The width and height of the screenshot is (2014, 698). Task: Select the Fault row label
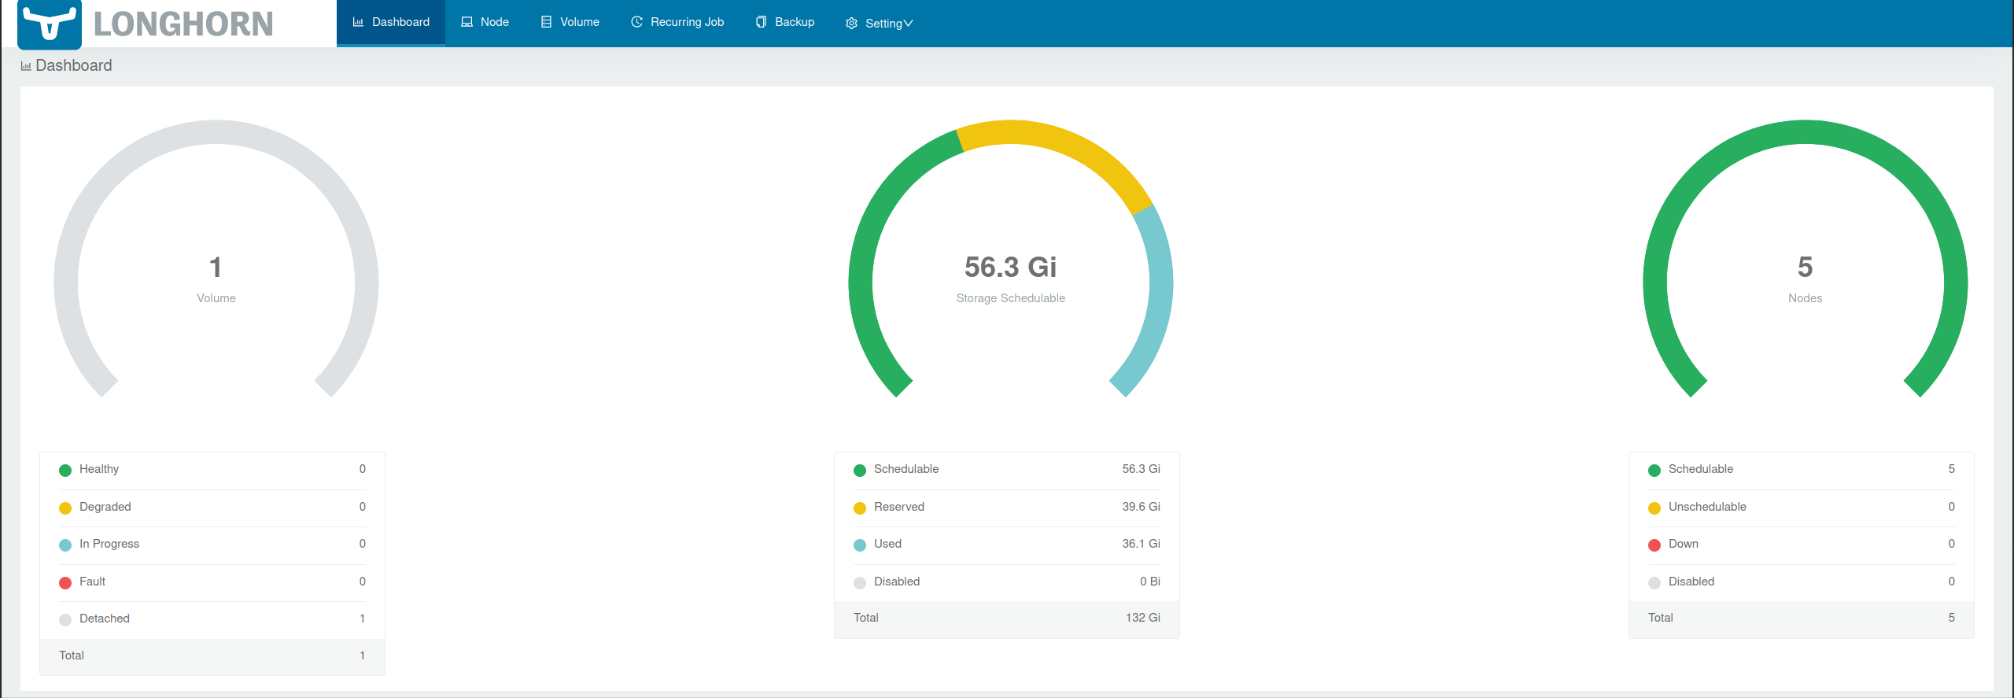coord(92,582)
